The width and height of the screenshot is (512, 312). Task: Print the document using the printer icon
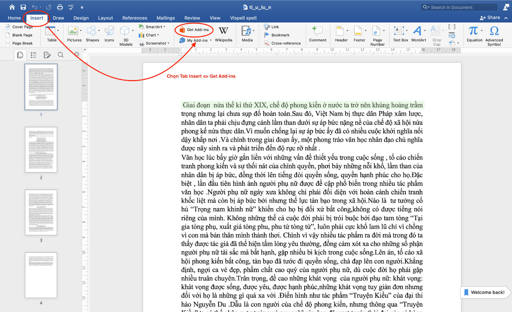click(x=60, y=7)
